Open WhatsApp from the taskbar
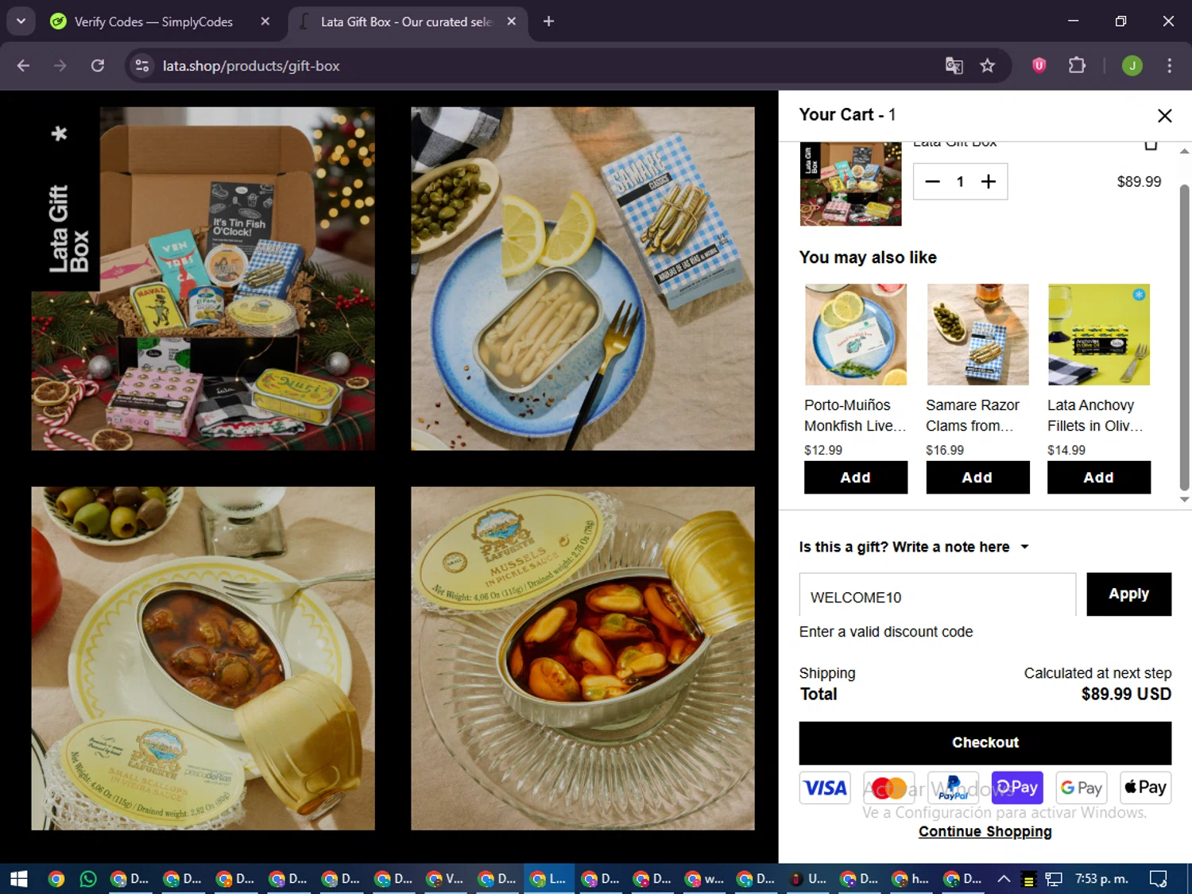 coord(88,879)
